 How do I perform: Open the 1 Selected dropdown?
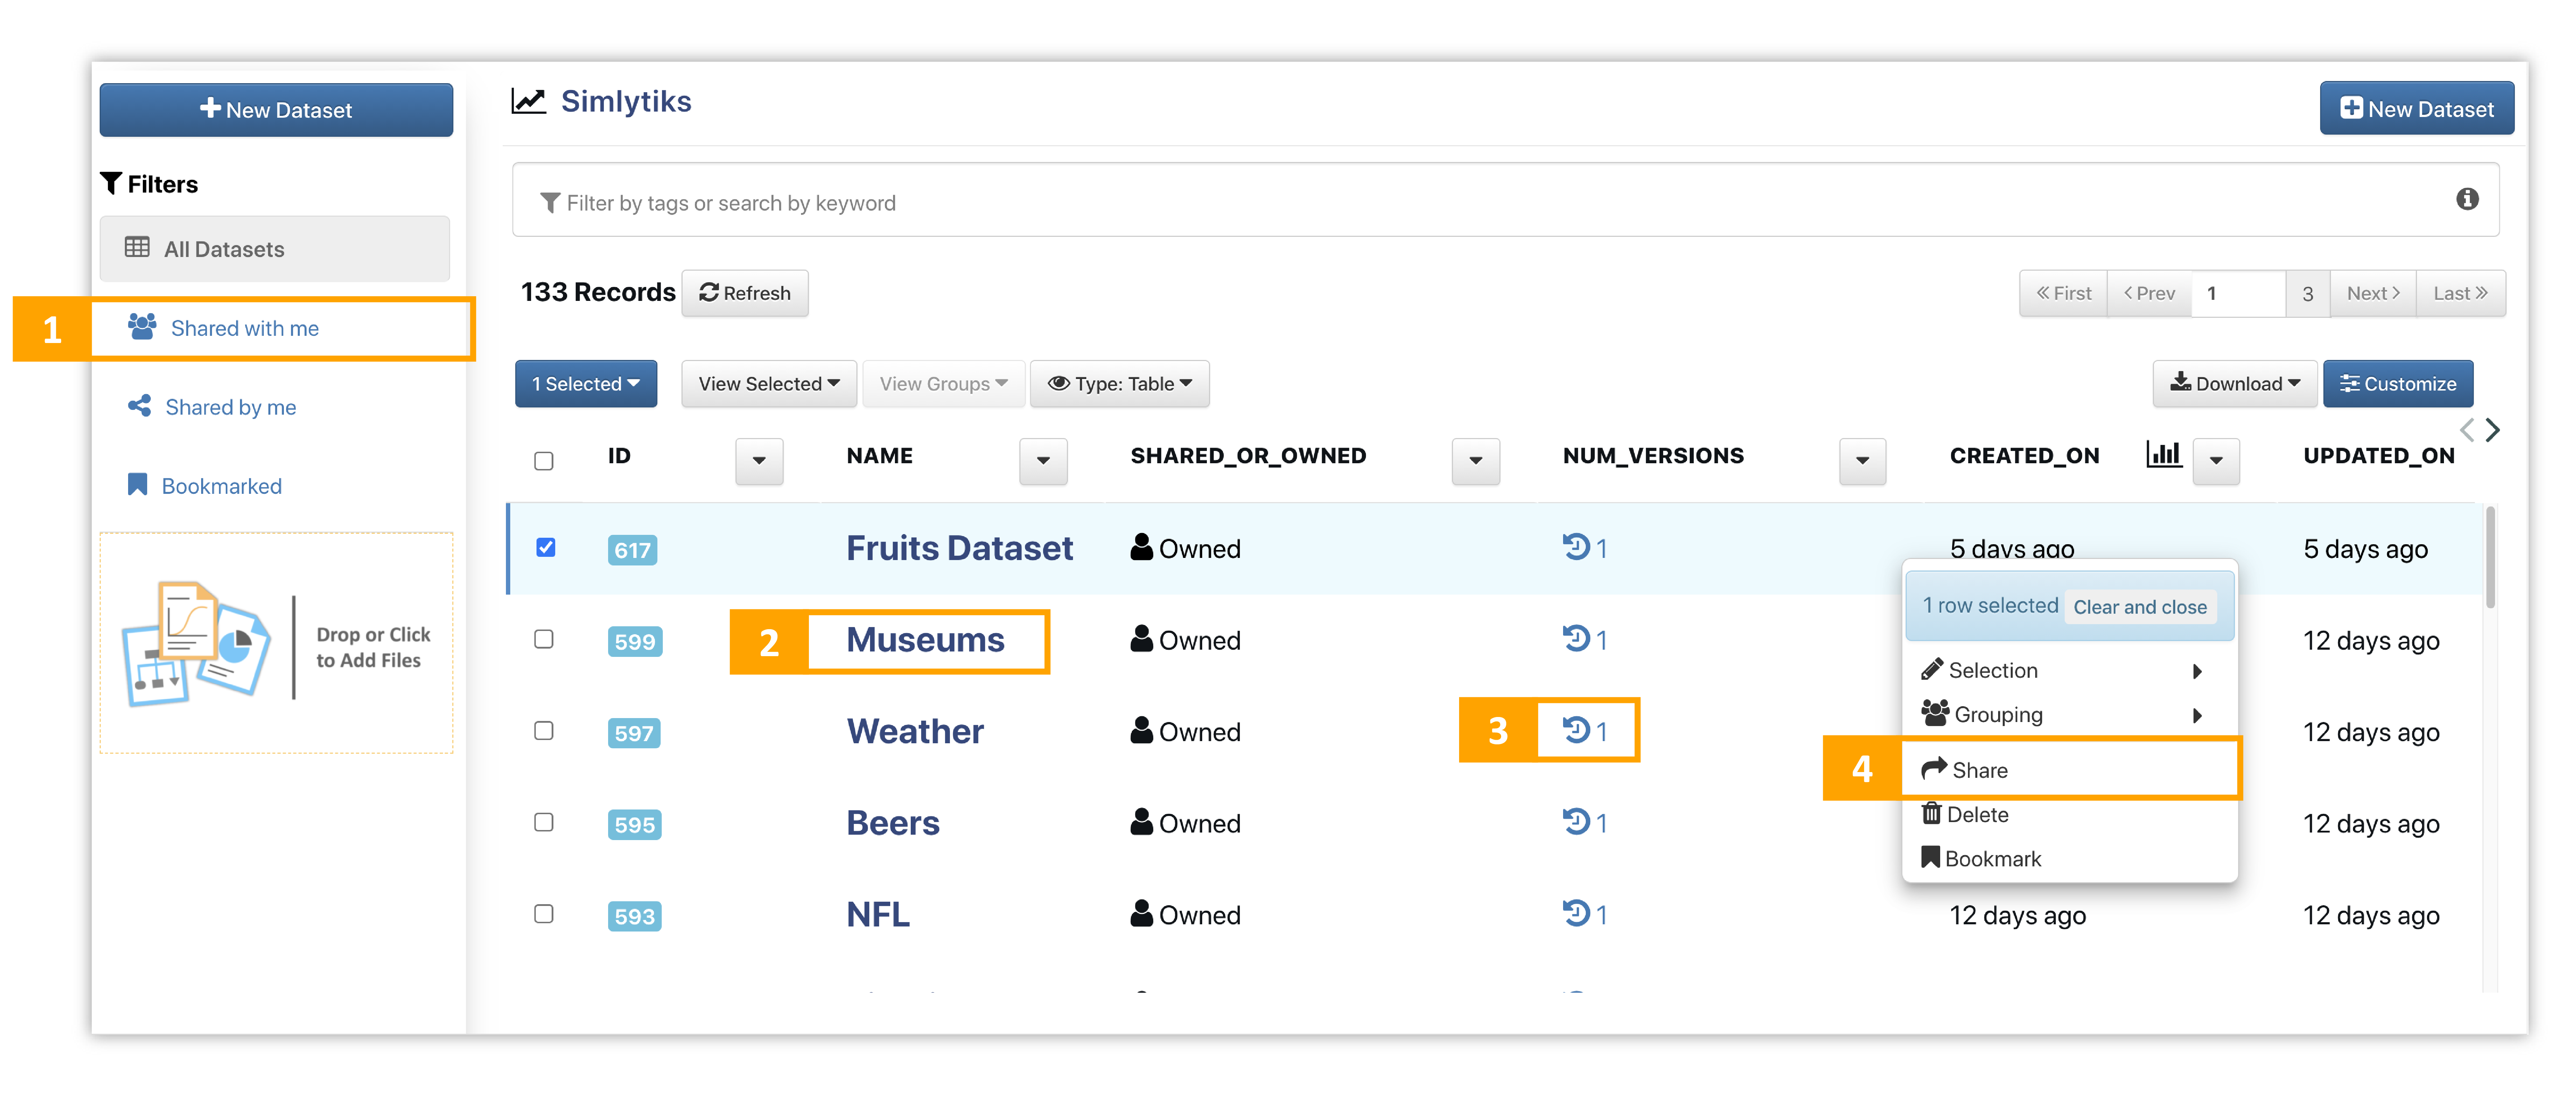pyautogui.click(x=586, y=384)
